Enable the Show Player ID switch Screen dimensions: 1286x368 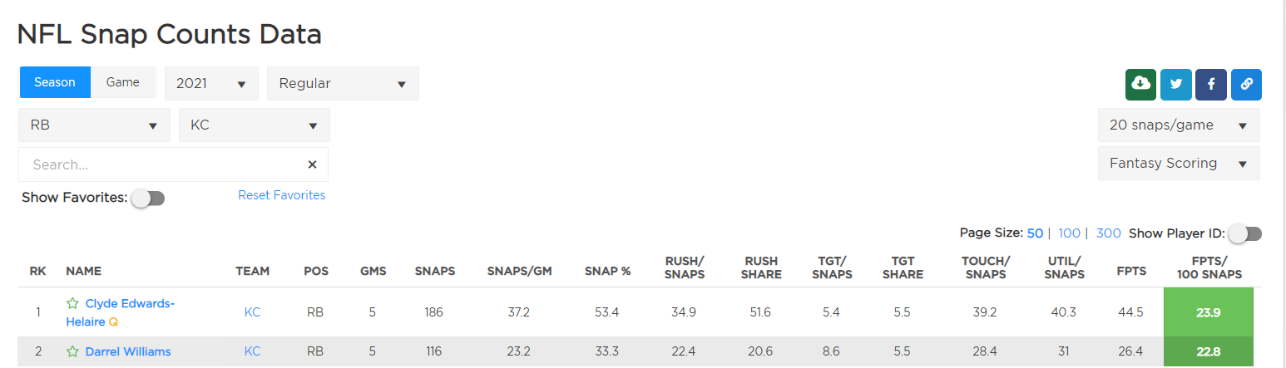(1245, 234)
